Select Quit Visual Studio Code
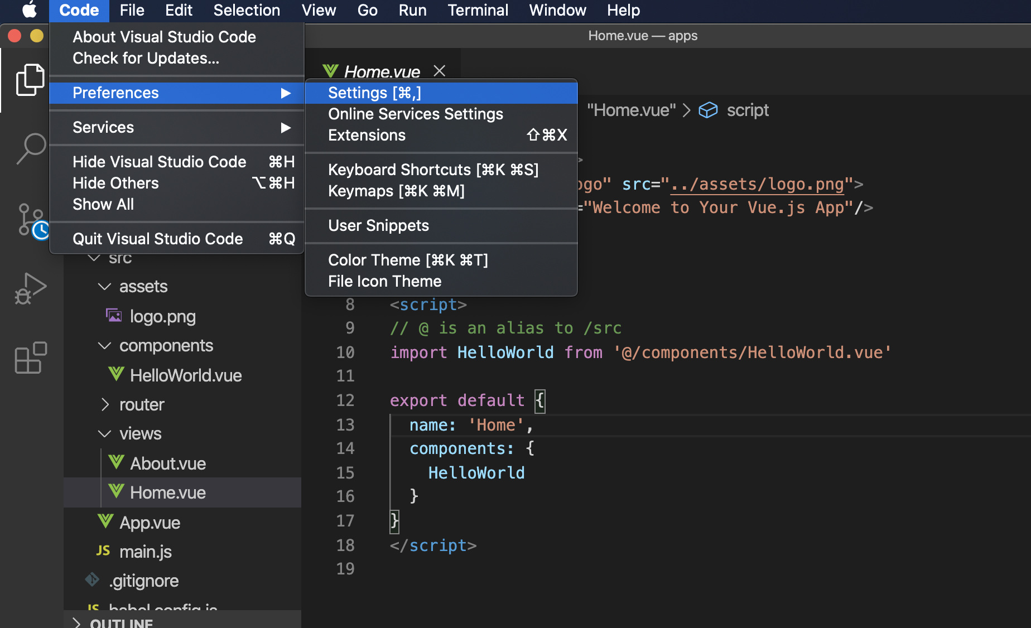Image resolution: width=1031 pixels, height=628 pixels. (x=177, y=239)
